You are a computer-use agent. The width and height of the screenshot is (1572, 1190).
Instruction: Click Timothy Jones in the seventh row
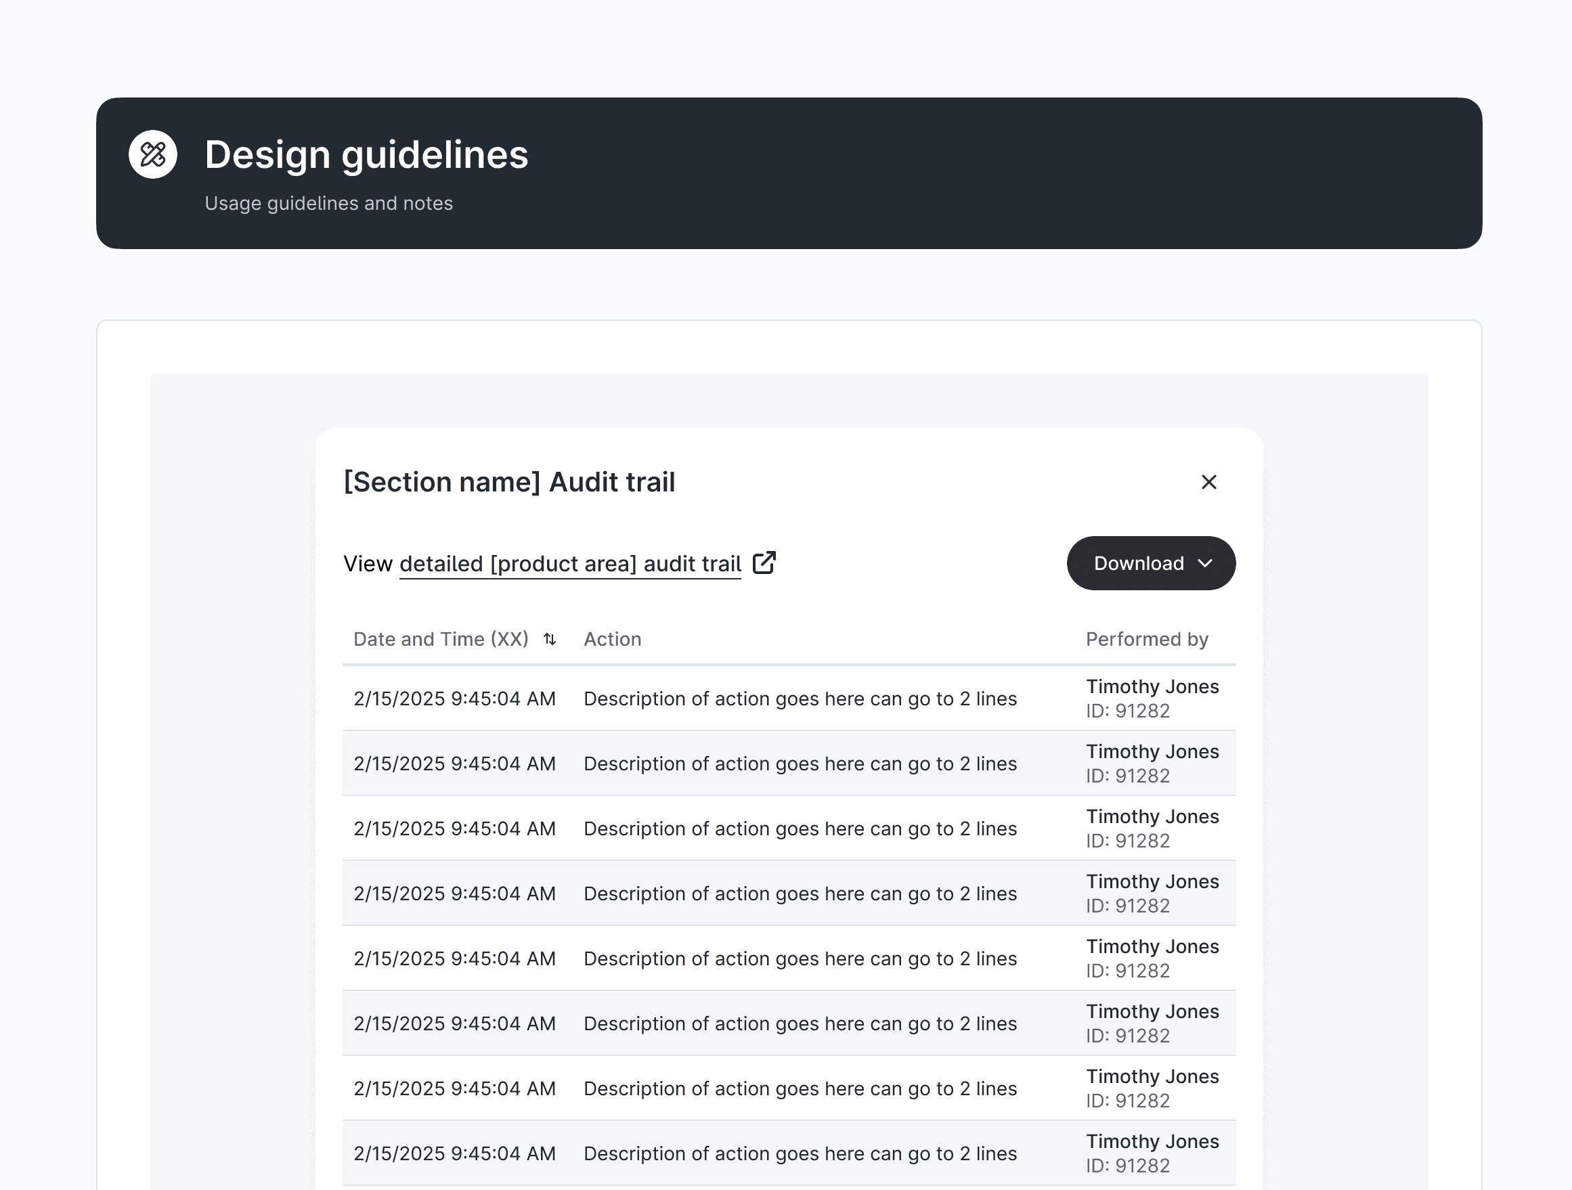1152,1076
